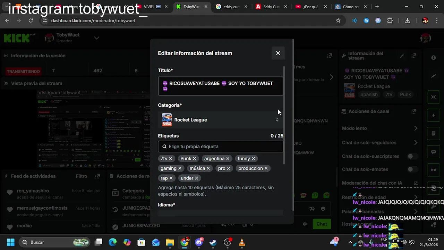This screenshot has width=444, height=250.
Task: Switch to the eddy cur Google tab
Action: [231, 7]
